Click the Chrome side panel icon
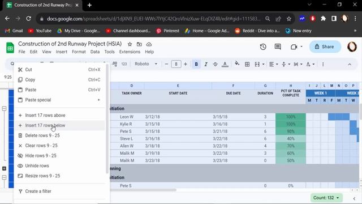The width and height of the screenshot is (362, 204). tap(334, 19)
